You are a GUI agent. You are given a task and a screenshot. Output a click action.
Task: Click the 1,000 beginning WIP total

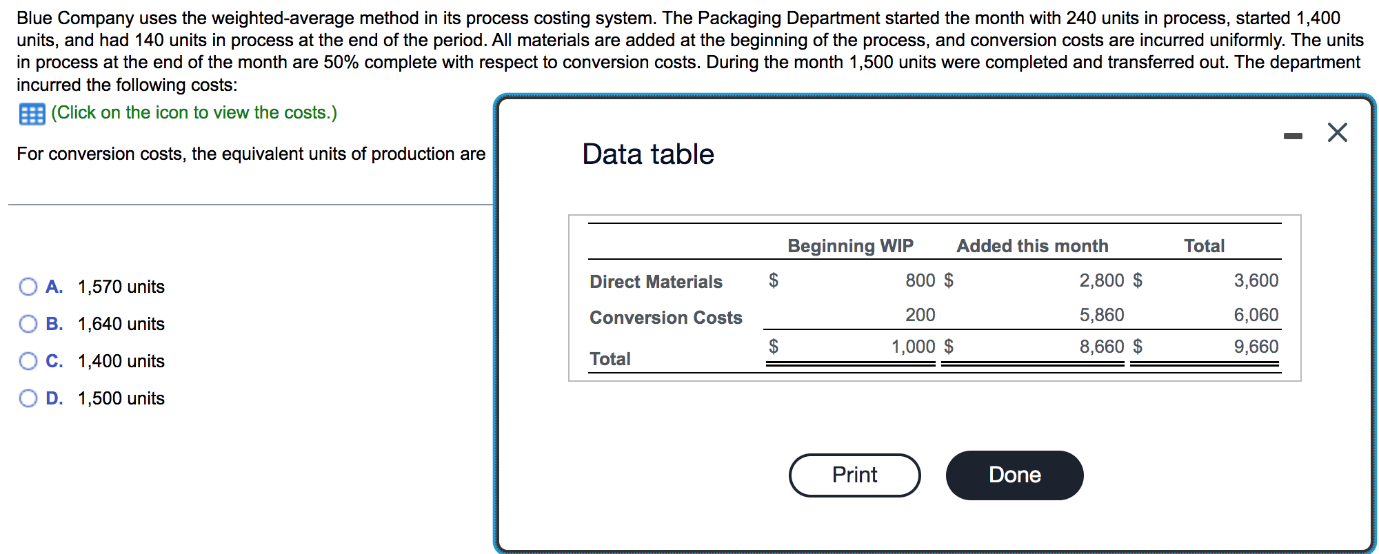[914, 347]
